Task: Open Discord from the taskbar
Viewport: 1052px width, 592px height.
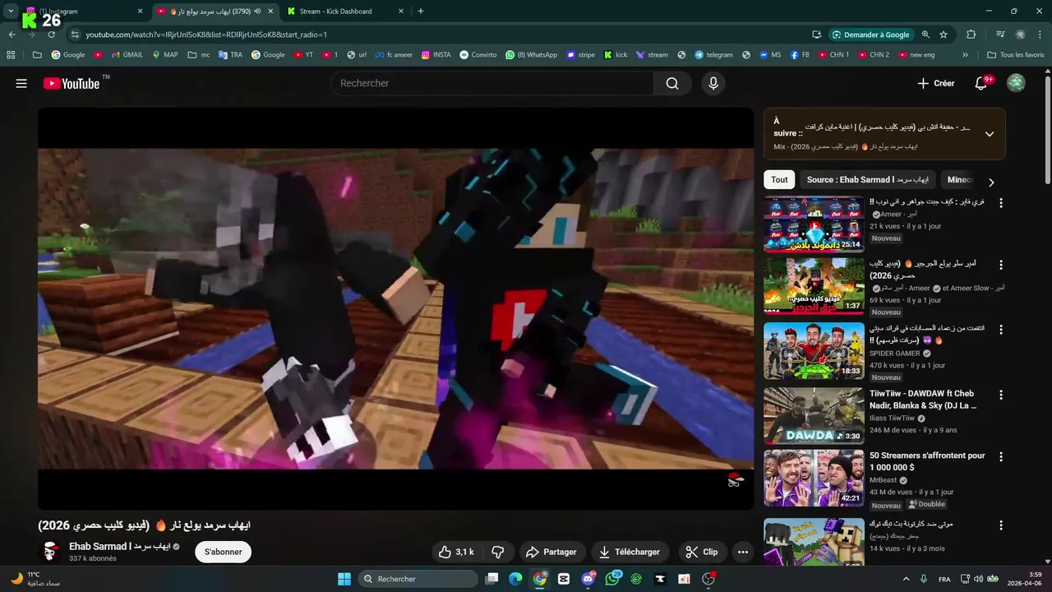Action: [588, 579]
